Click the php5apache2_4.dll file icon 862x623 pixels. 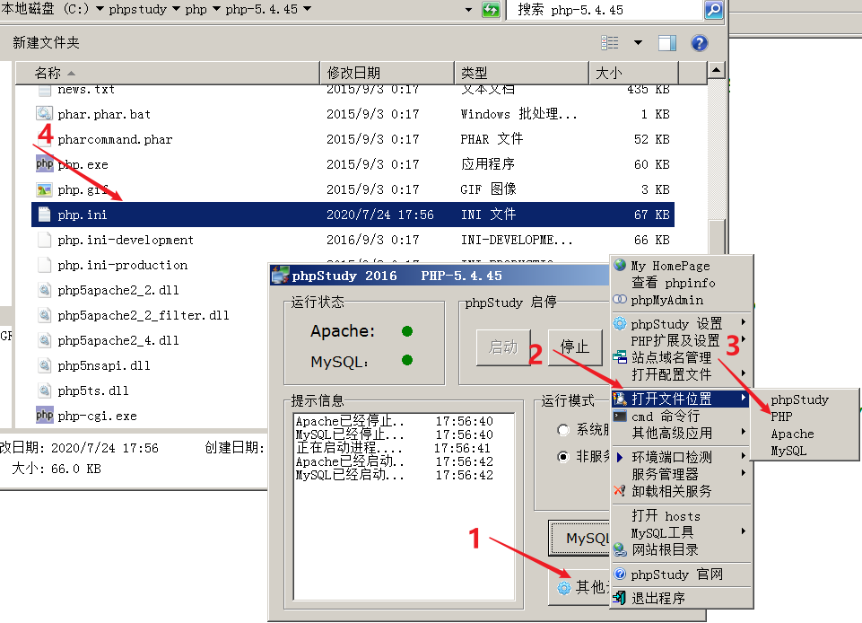[45, 340]
